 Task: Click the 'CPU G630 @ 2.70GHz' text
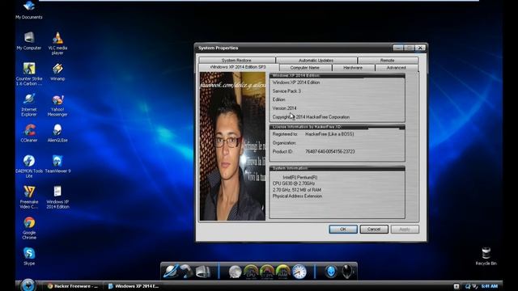tap(294, 183)
